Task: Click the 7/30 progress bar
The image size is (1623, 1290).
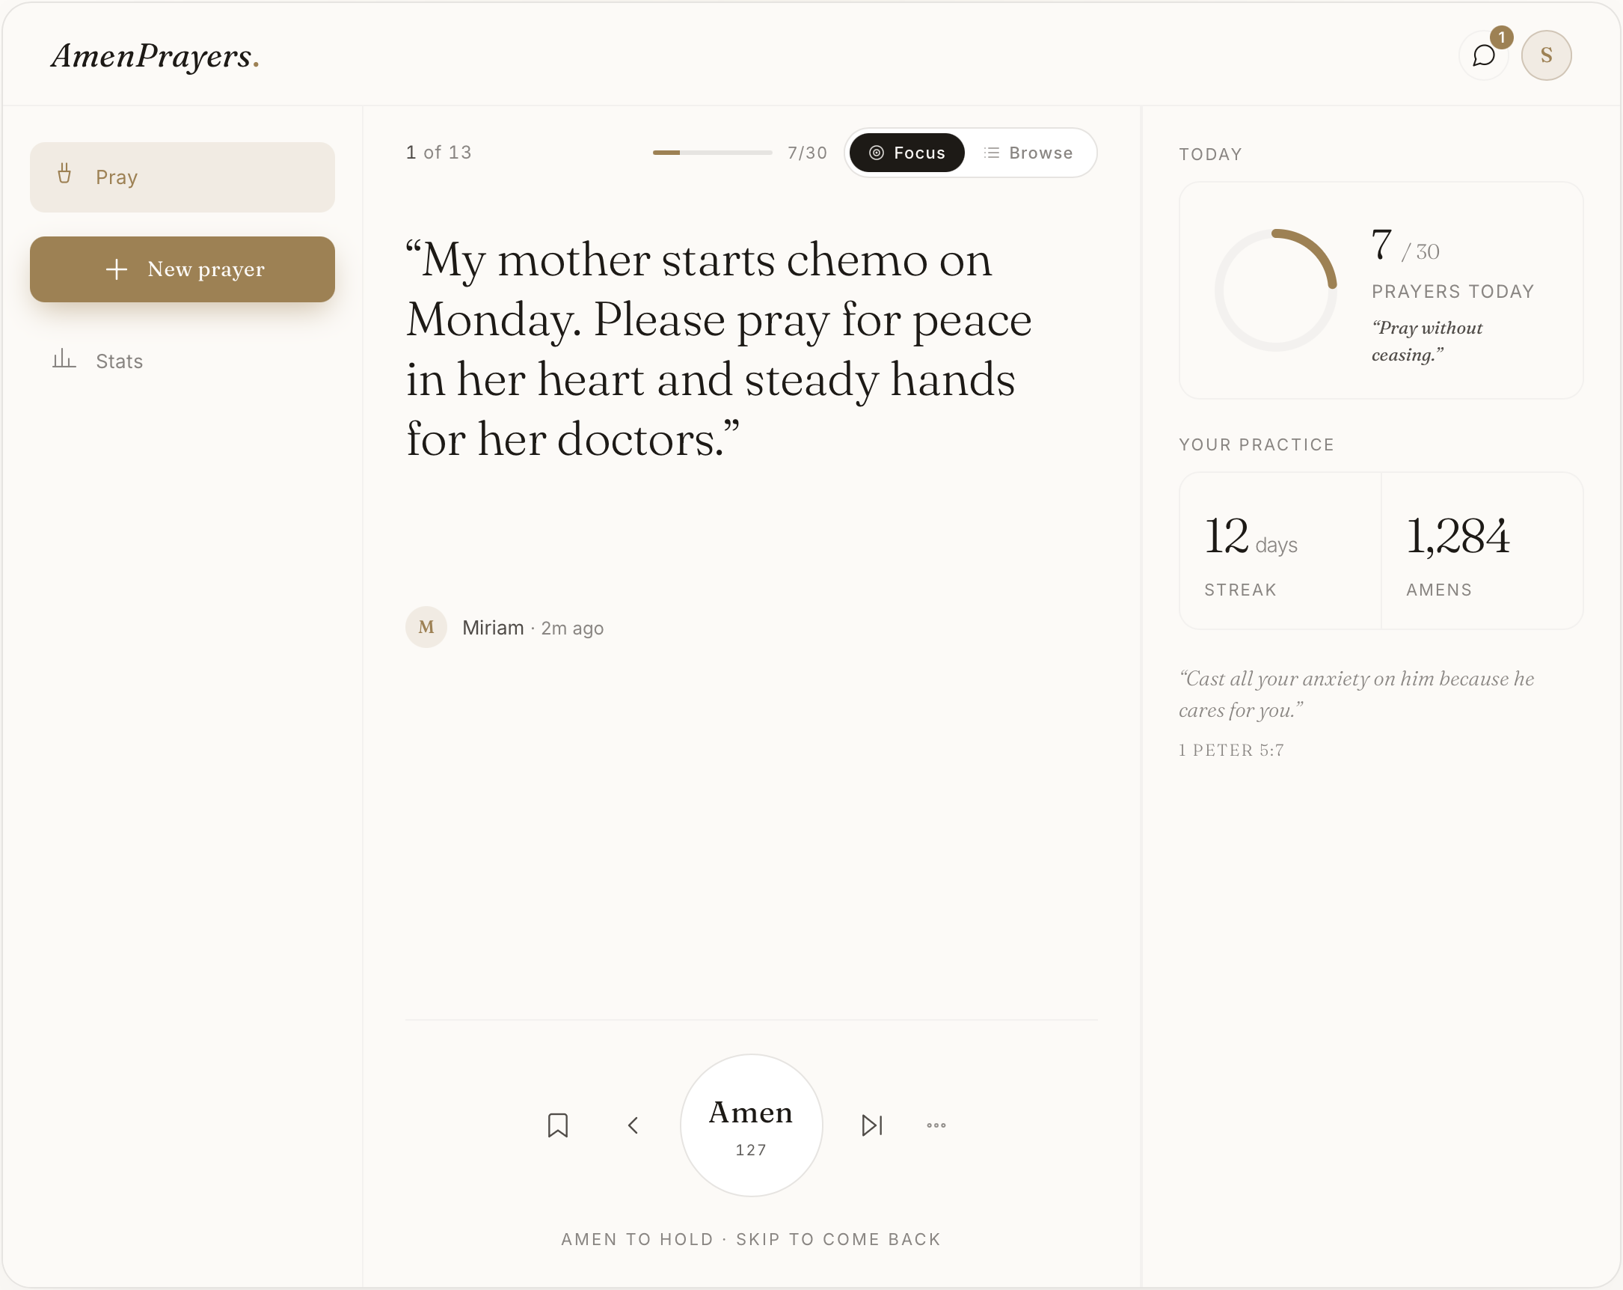Action: tap(712, 153)
